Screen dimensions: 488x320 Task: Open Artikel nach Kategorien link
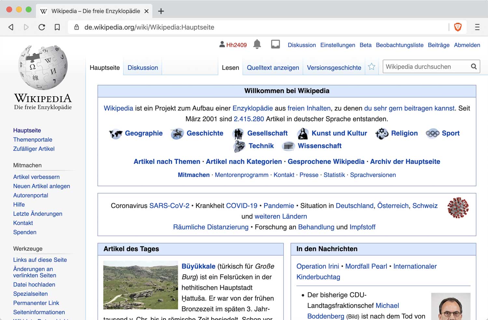(244, 162)
